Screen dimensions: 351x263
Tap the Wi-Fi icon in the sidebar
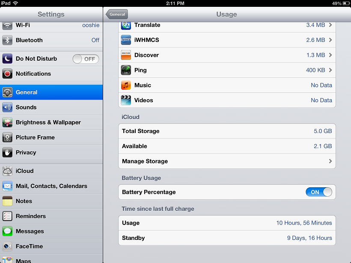(7, 26)
